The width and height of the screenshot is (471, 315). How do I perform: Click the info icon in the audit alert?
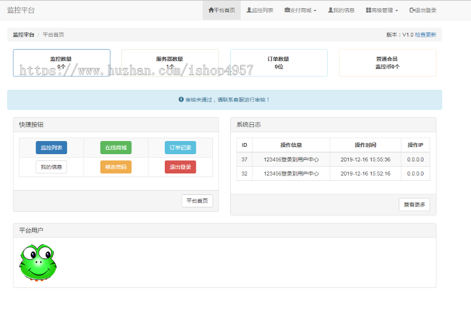(181, 99)
